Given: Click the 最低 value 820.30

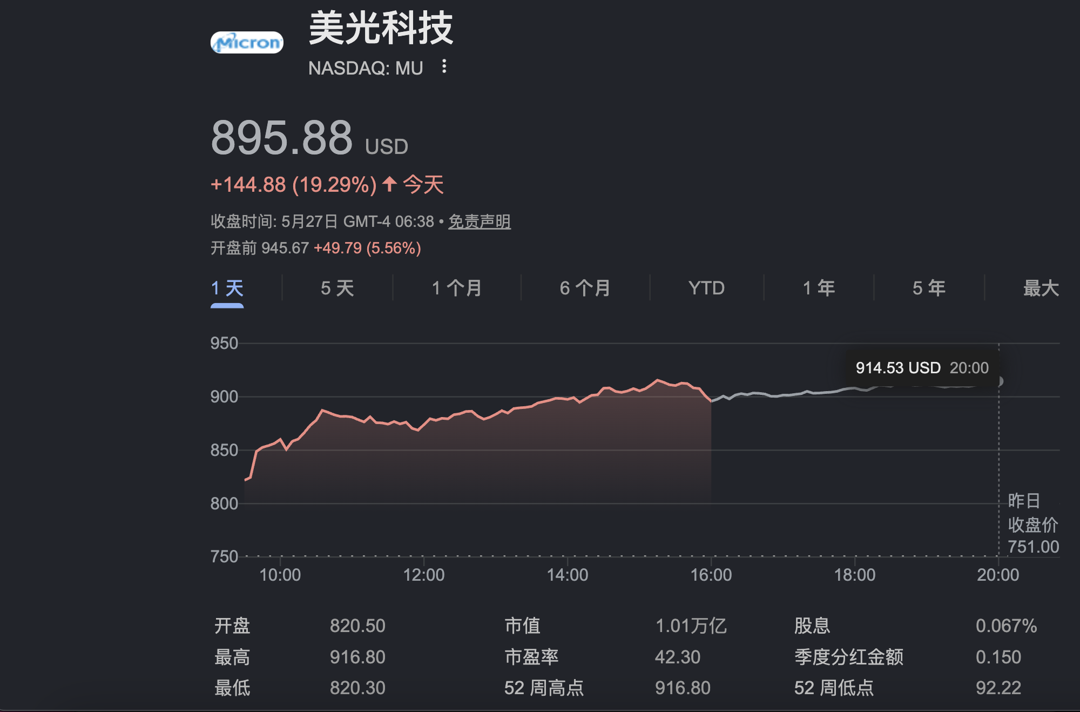Looking at the screenshot, I should [x=357, y=688].
